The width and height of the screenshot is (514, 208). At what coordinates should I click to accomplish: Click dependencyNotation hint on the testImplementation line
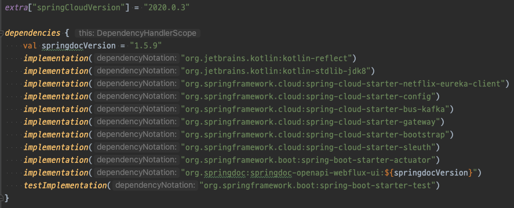click(x=155, y=185)
